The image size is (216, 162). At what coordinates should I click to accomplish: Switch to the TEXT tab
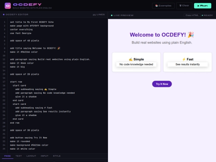click(18, 156)
